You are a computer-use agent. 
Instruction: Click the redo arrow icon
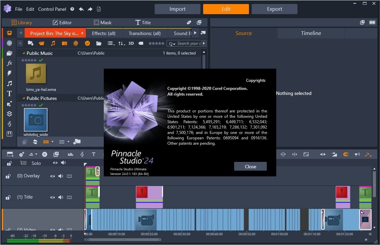90,9
